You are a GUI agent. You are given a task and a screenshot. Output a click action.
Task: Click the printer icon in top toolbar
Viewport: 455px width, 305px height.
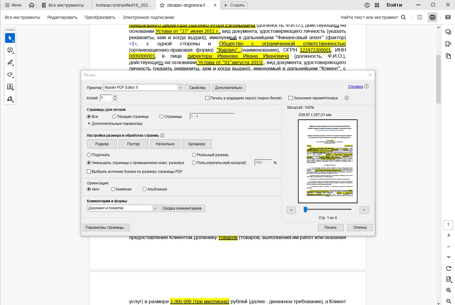click(433, 17)
